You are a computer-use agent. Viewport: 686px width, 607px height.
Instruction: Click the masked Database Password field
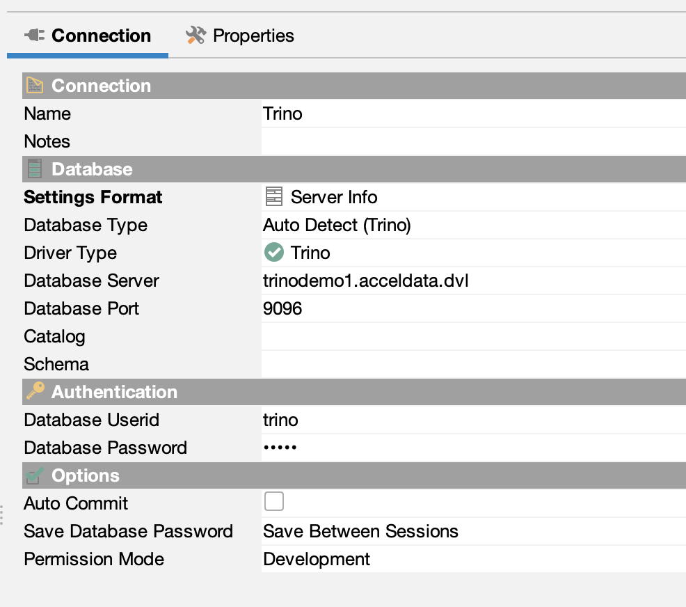point(474,448)
